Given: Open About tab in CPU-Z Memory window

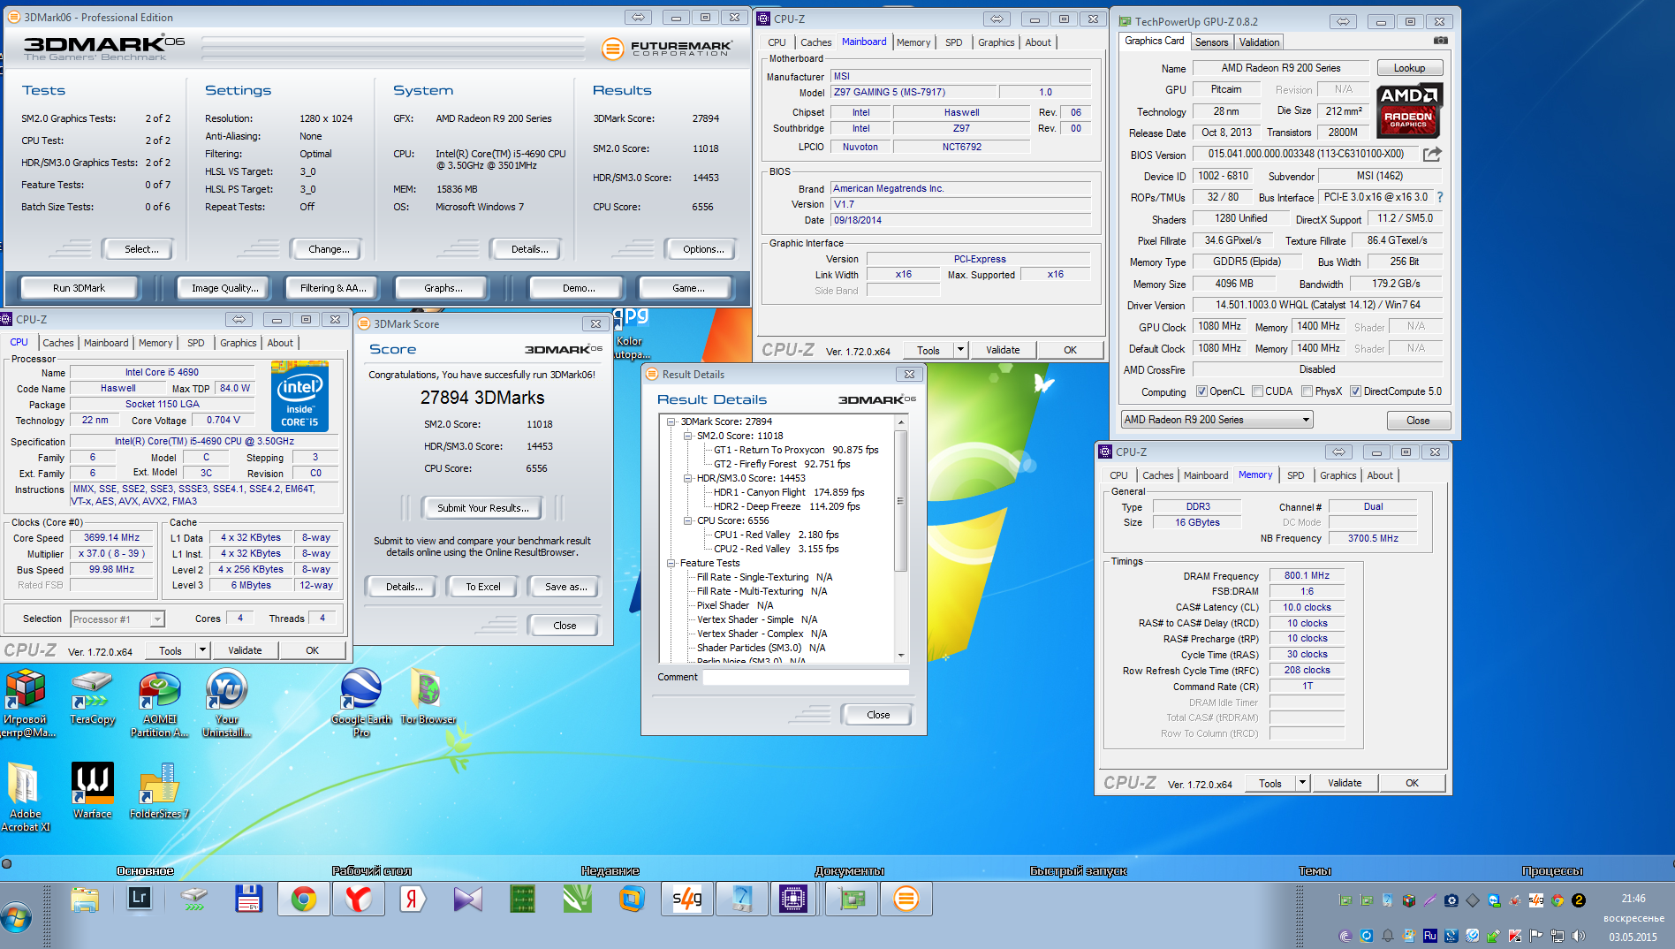Looking at the screenshot, I should point(1380,475).
